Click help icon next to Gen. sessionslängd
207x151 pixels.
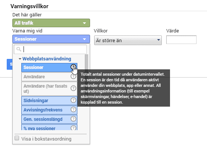point(73,119)
